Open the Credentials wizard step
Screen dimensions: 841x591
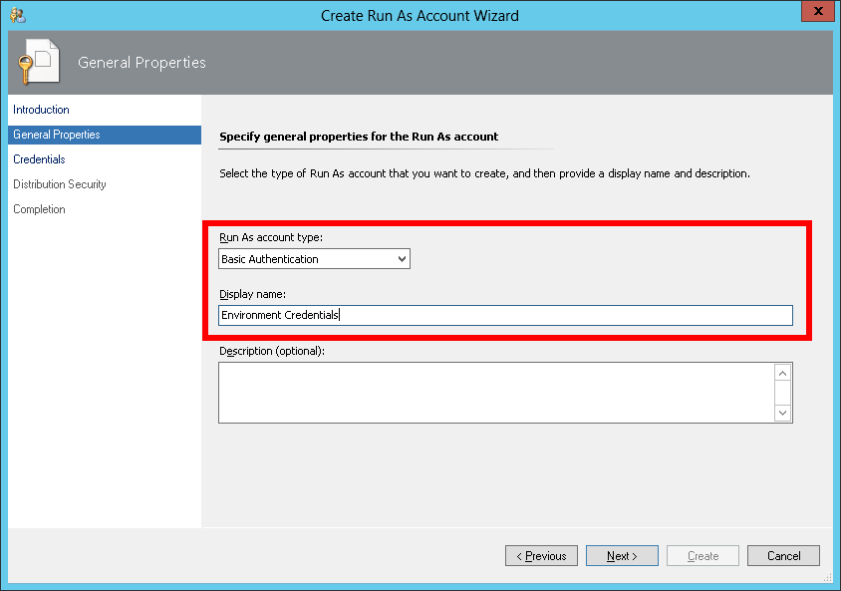coord(39,159)
